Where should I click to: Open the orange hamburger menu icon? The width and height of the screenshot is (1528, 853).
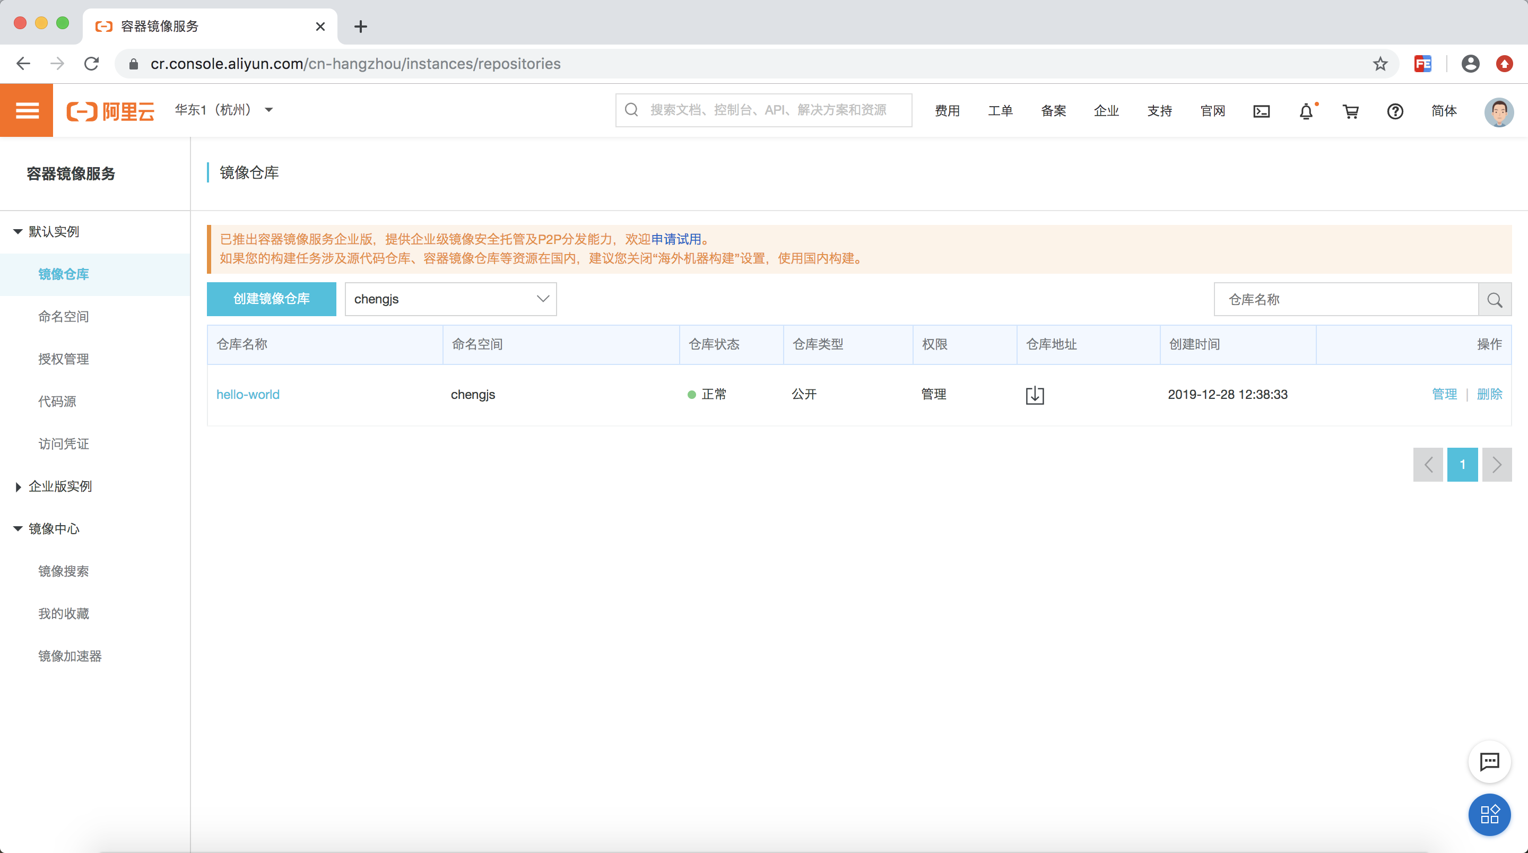(27, 110)
